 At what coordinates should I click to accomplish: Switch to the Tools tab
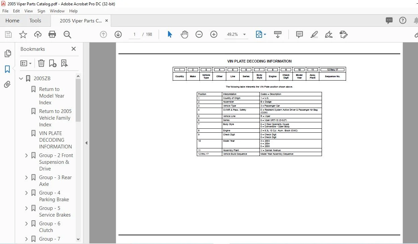click(x=35, y=20)
